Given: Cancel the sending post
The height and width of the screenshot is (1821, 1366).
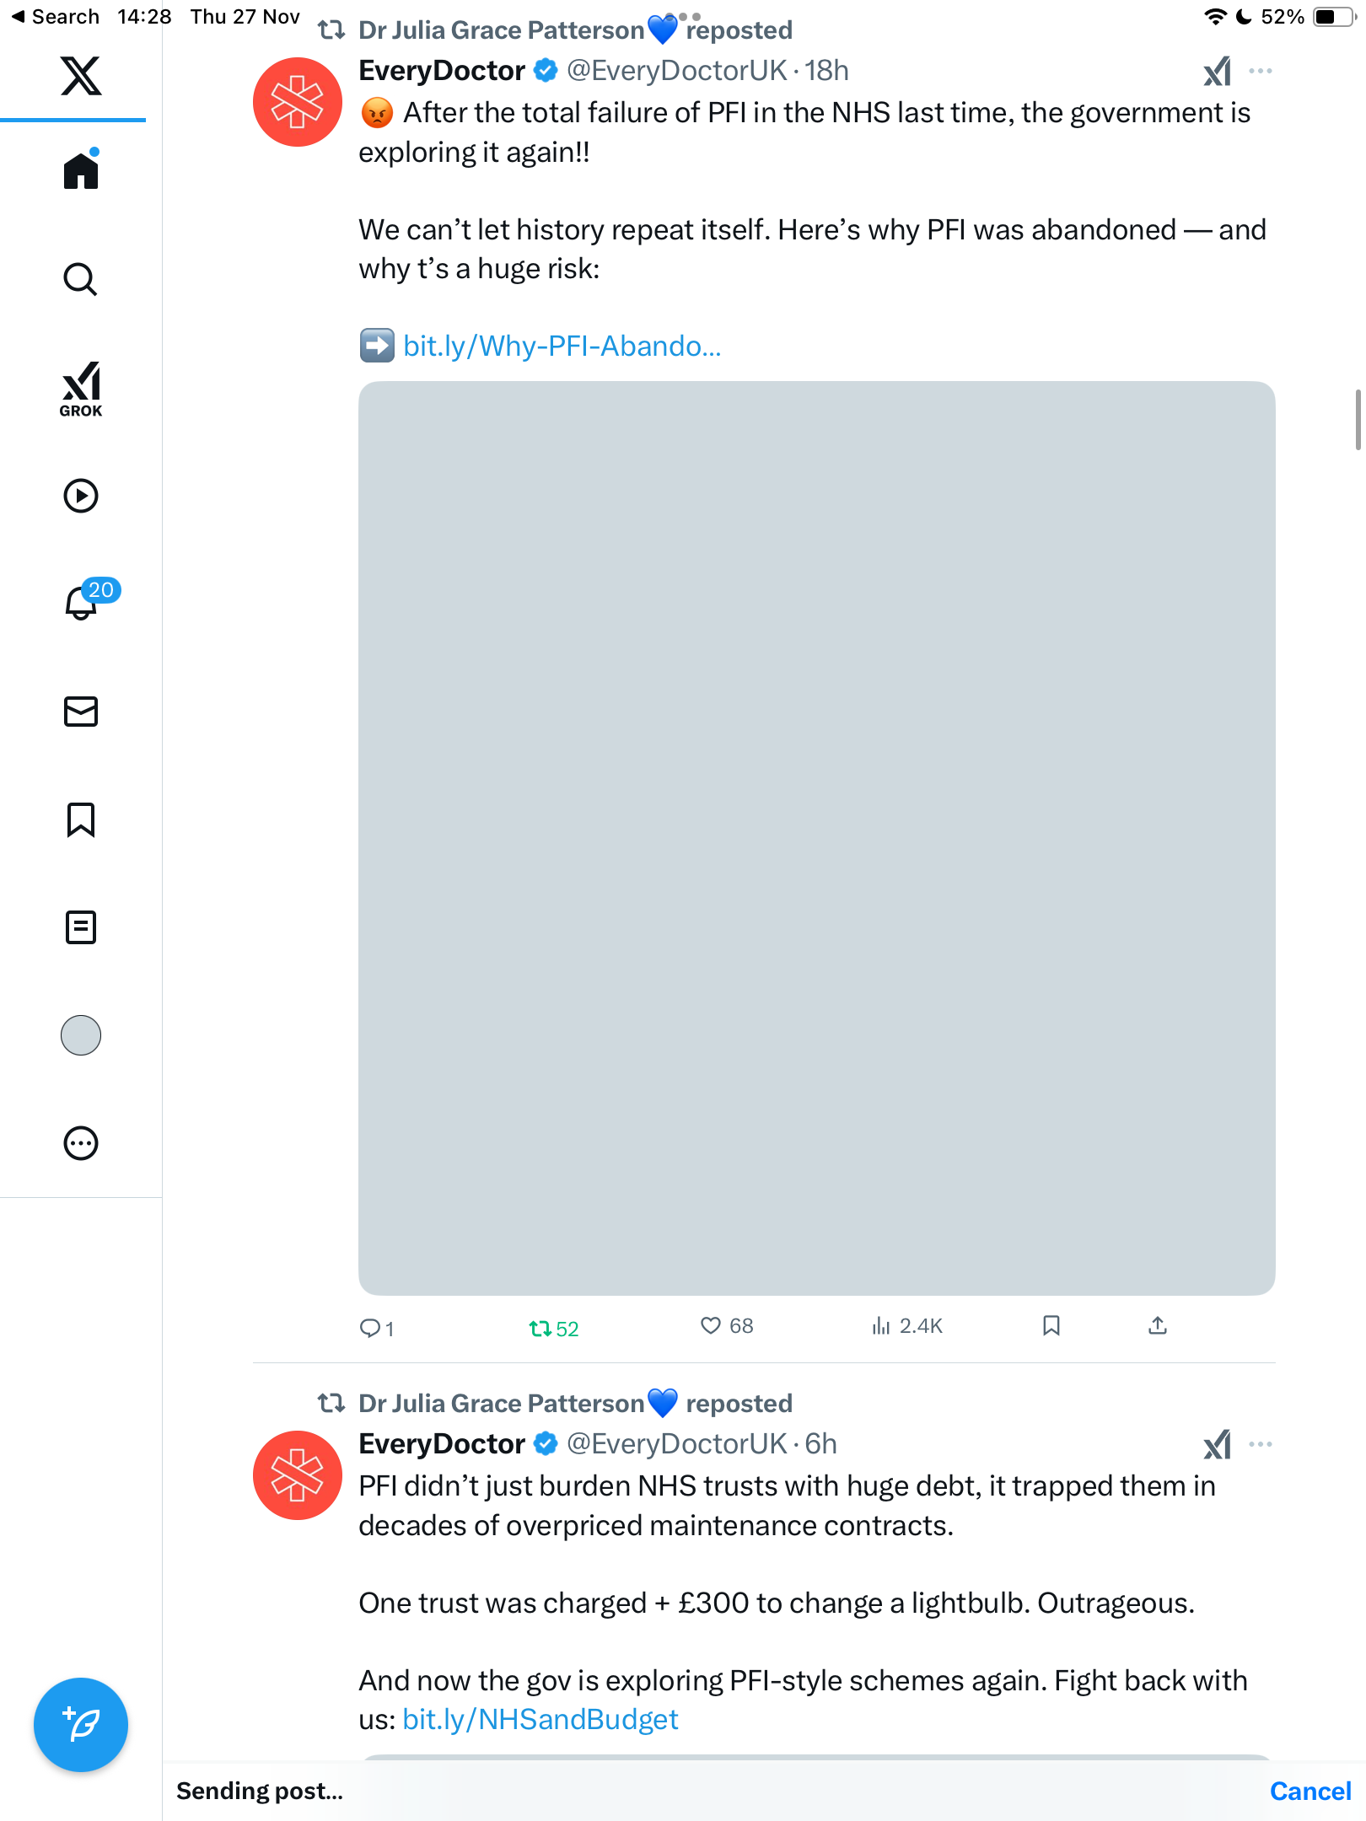Looking at the screenshot, I should click(x=1310, y=1791).
